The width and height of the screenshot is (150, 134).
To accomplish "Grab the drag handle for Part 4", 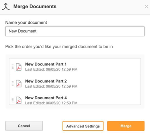I will tap(13, 100).
